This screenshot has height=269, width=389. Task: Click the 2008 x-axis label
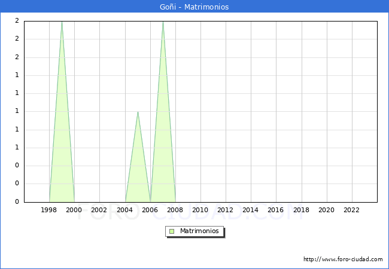[x=175, y=210]
